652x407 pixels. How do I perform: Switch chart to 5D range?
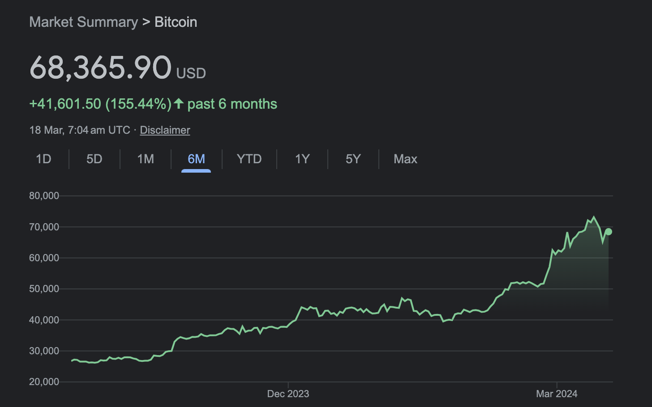[94, 159]
